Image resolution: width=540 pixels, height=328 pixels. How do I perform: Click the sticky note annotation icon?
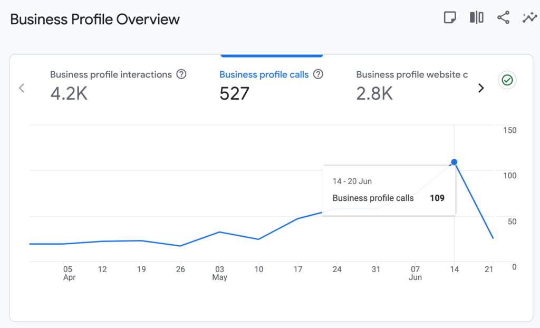tap(450, 17)
